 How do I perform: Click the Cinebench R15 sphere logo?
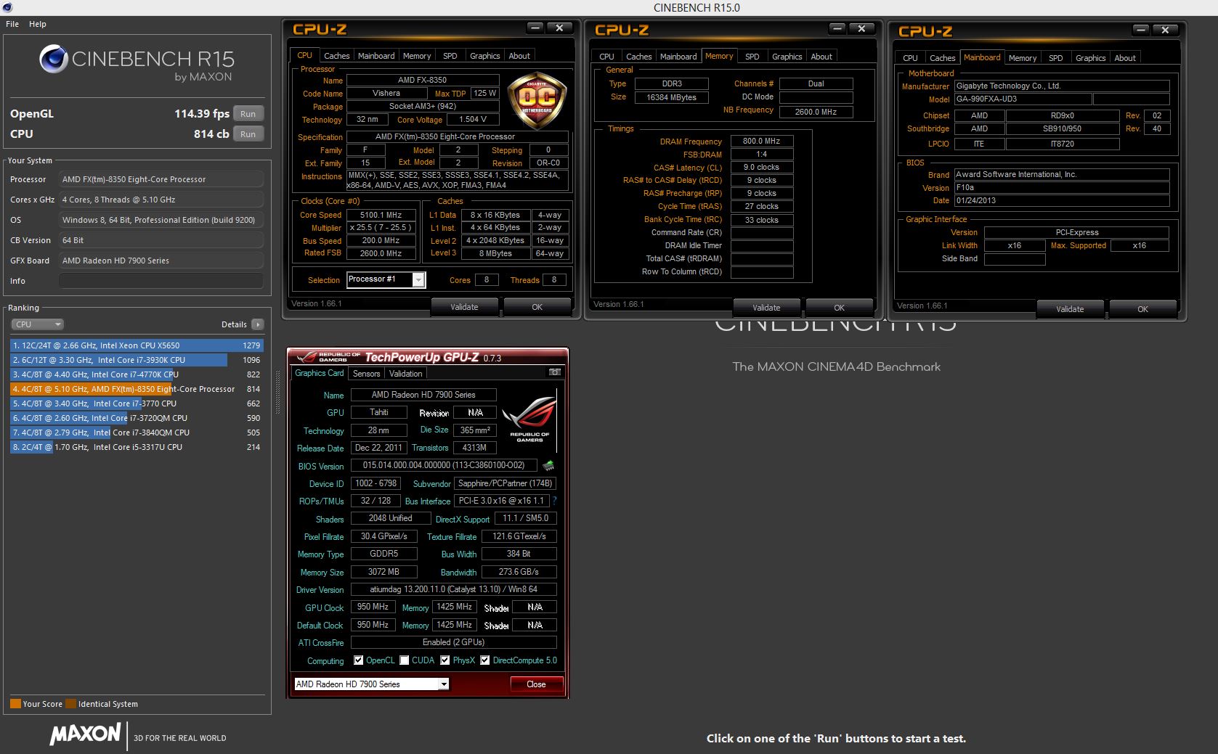(54, 60)
